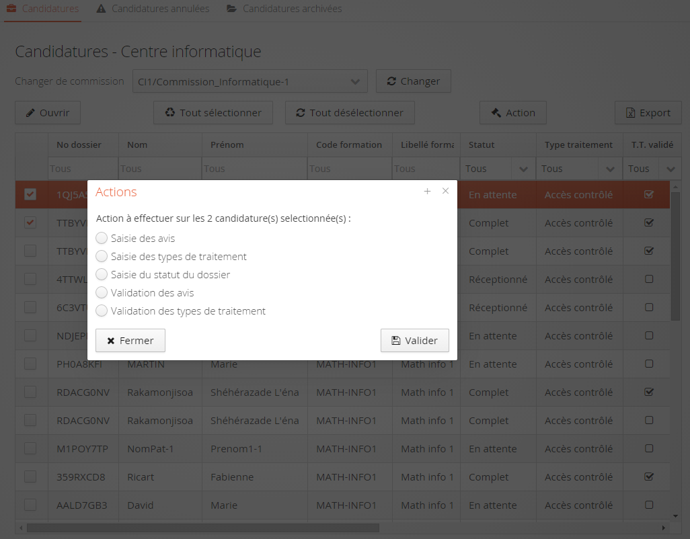Pick the 'Validation des avis' radio button

point(102,292)
